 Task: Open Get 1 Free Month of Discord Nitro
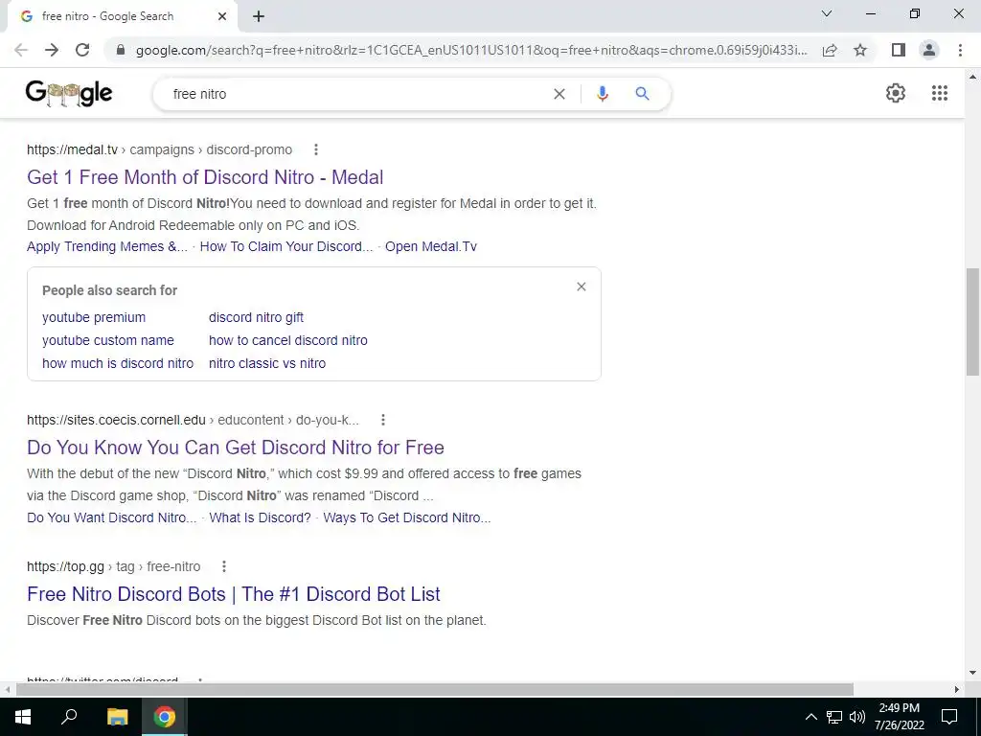[x=205, y=177]
